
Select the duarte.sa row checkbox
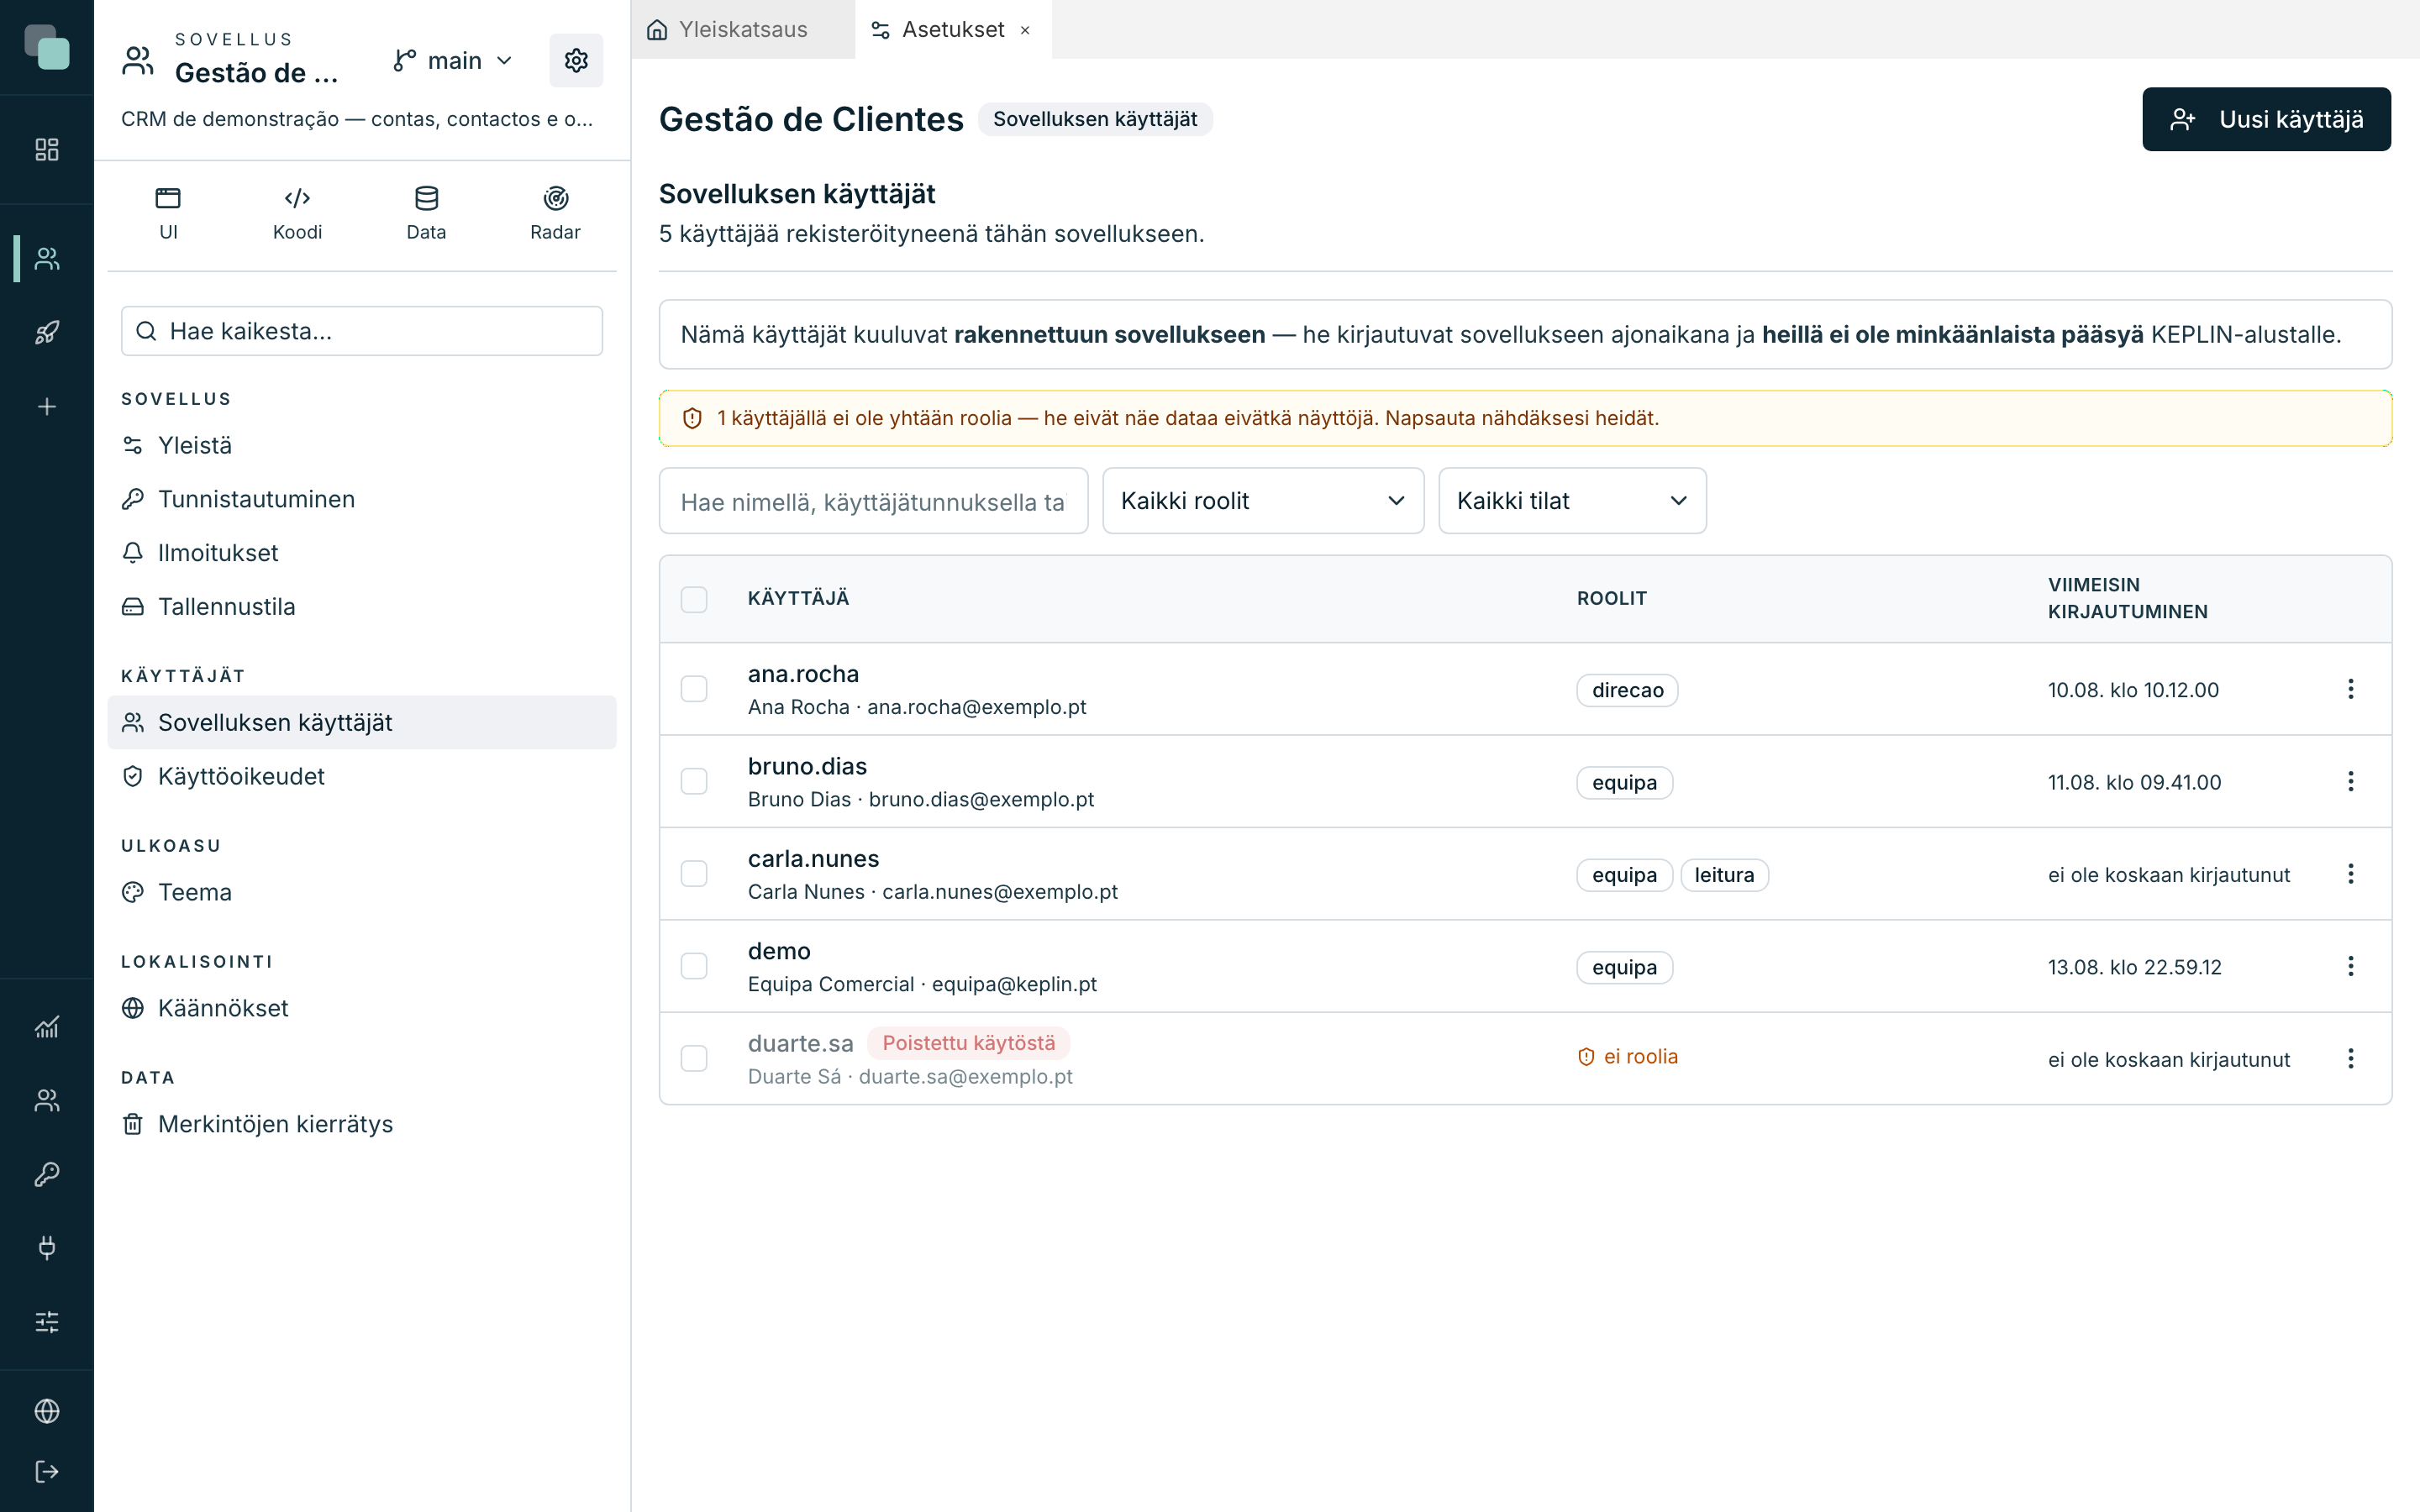694,1059
